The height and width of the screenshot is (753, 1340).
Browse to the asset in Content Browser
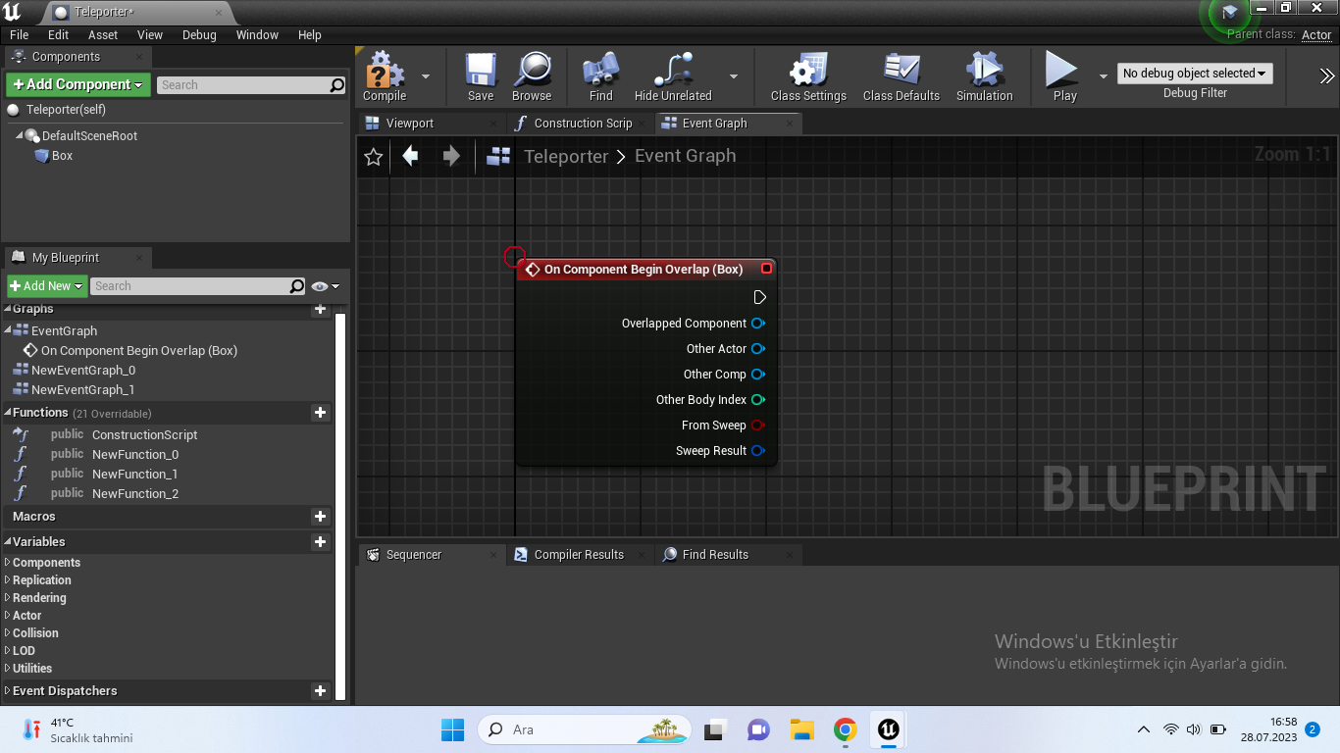[532, 77]
